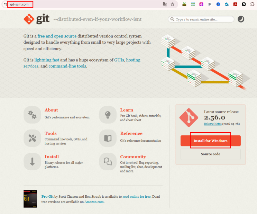Click the blue circular extension icon
Image resolution: width=257 pixels, height=214 pixels.
(218, 4)
